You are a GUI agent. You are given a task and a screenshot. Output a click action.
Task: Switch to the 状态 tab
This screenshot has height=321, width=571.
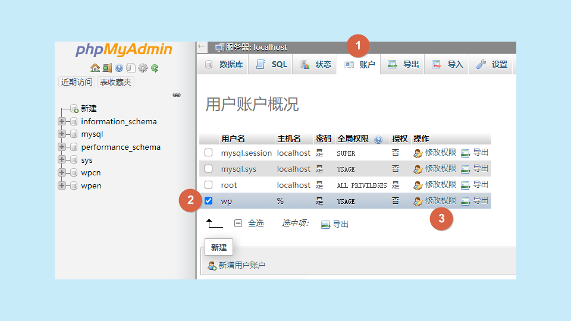tap(315, 64)
